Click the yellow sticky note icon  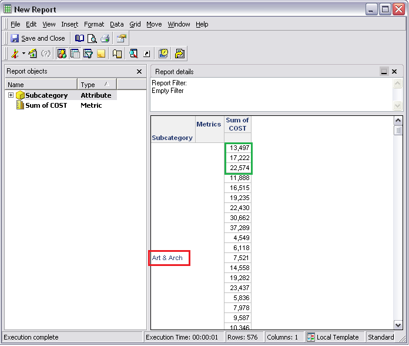[101, 54]
